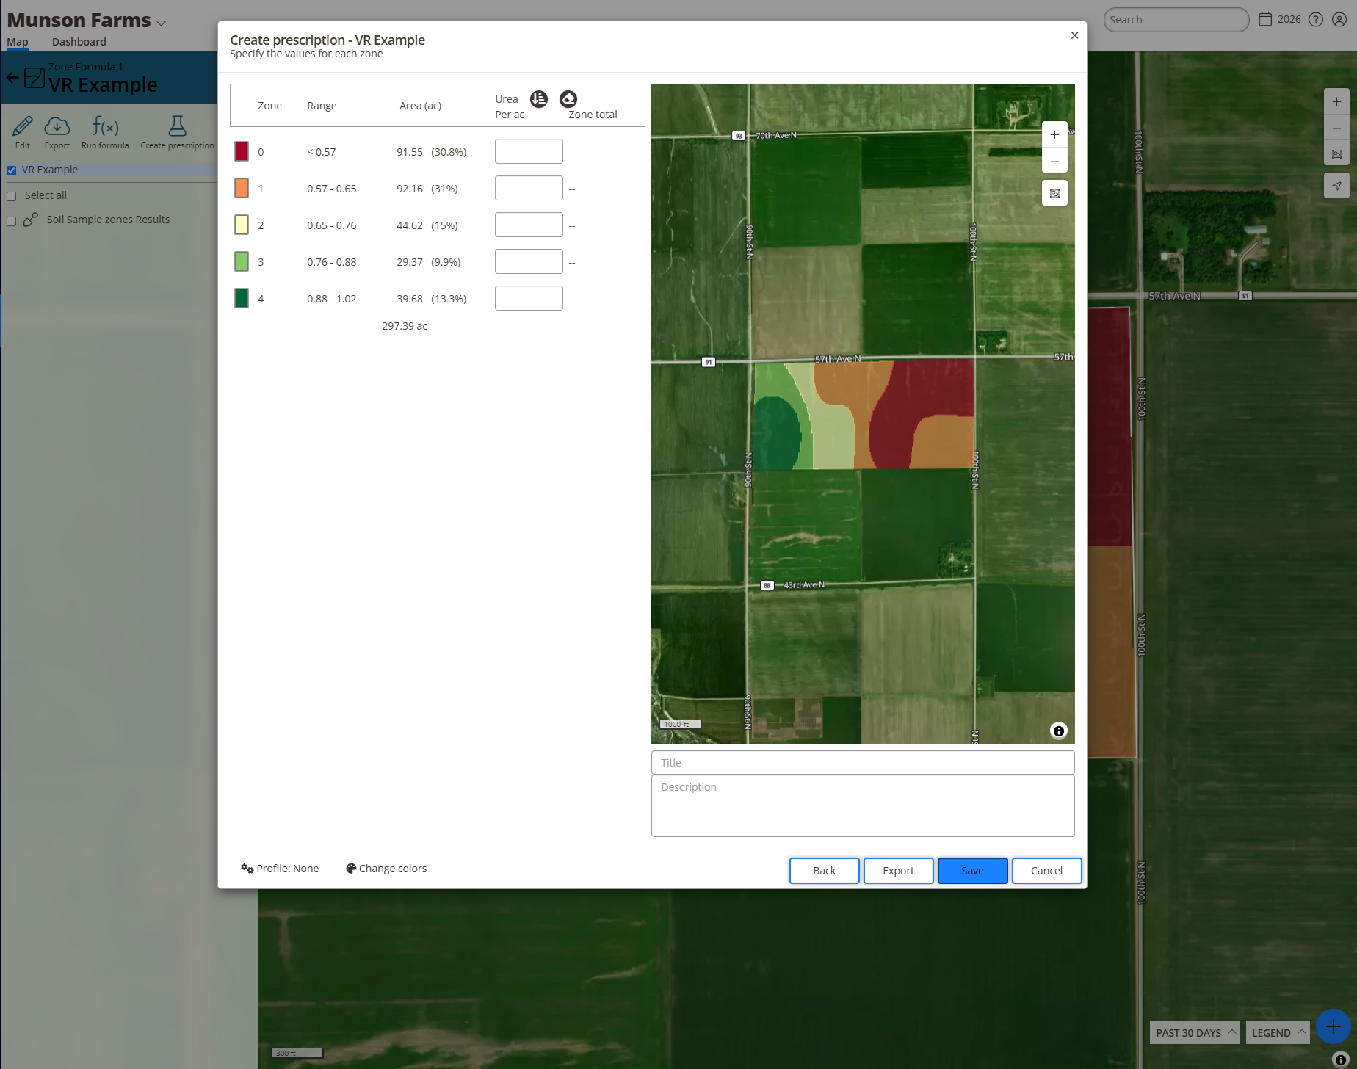Open the help question mark icon
The height and width of the screenshot is (1069, 1357).
(x=1316, y=20)
